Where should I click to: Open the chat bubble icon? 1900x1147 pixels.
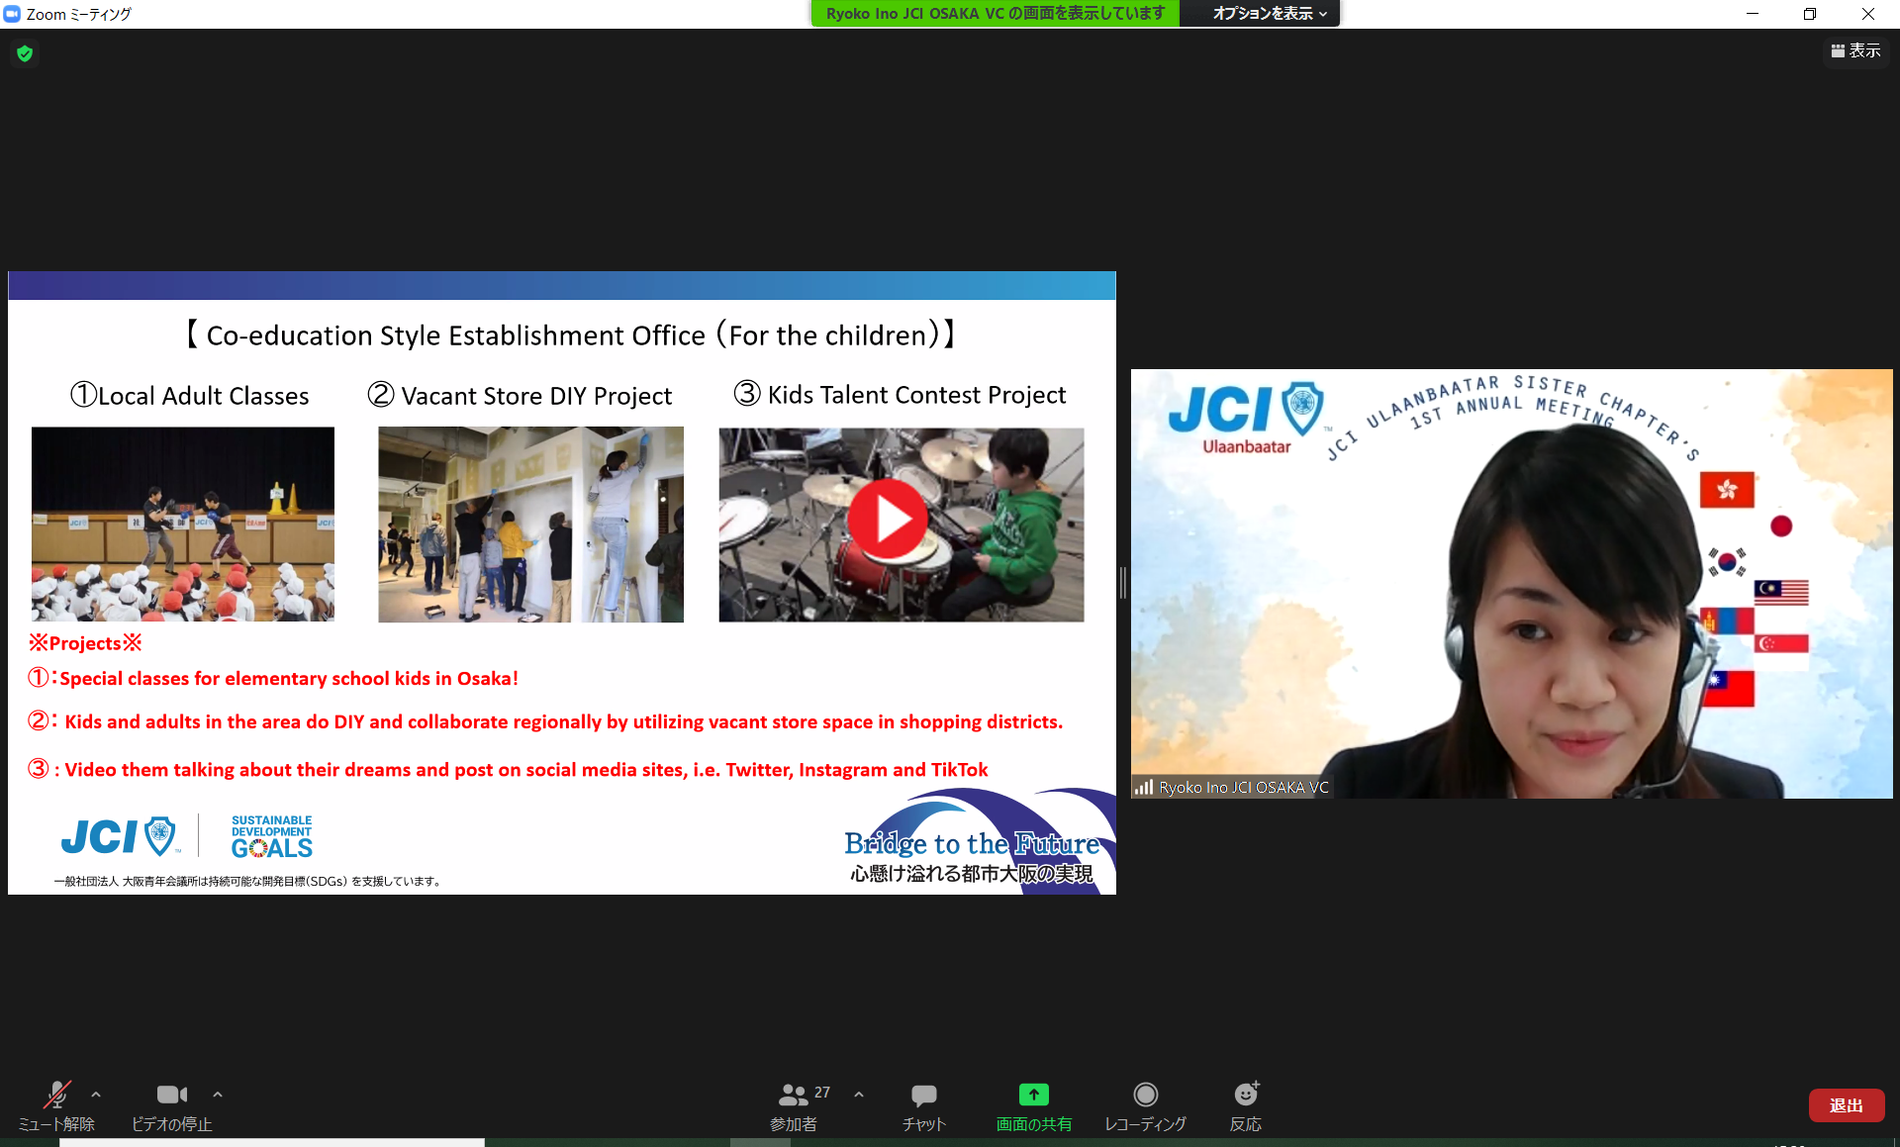tap(923, 1095)
